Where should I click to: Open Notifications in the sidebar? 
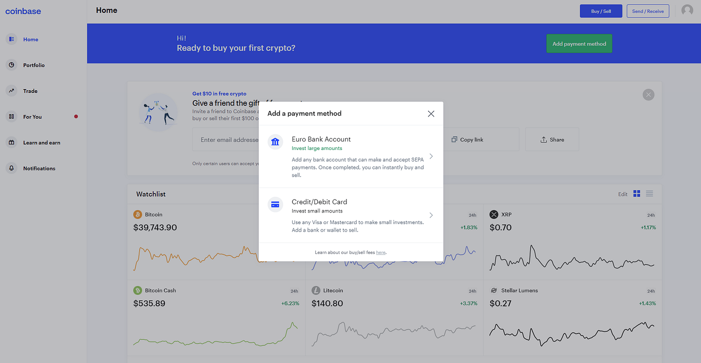[39, 168]
